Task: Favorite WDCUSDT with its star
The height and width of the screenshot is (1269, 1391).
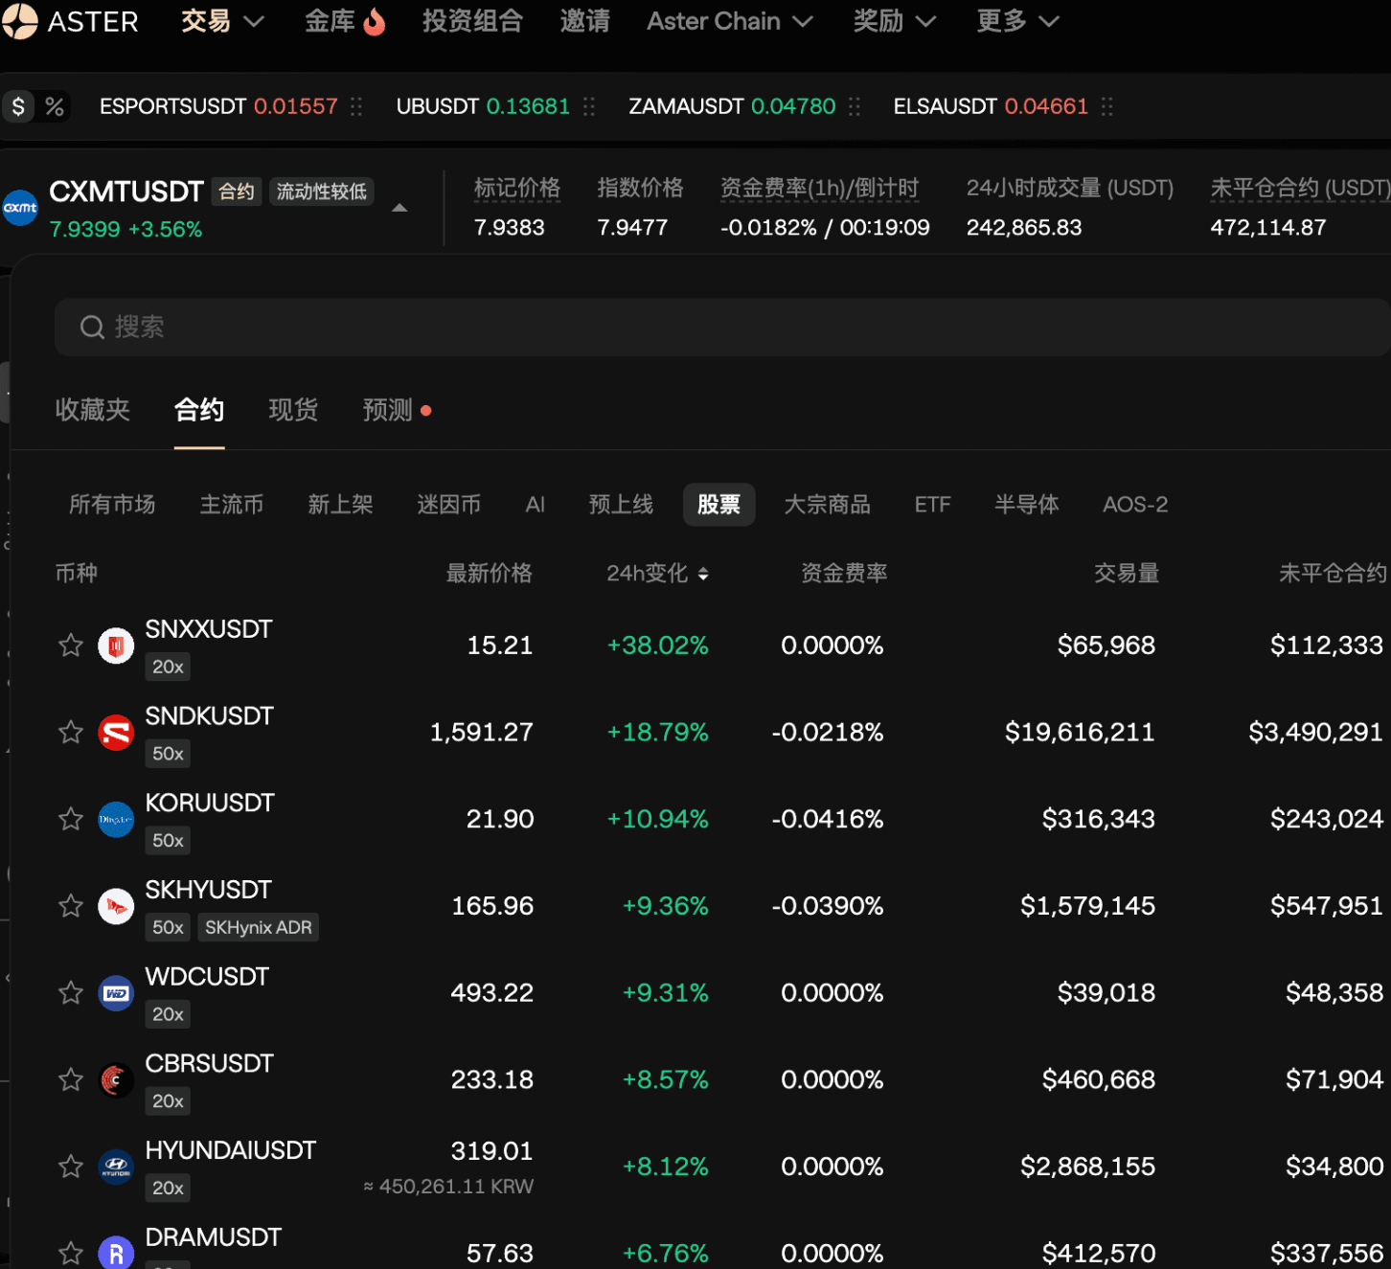Action: click(71, 993)
